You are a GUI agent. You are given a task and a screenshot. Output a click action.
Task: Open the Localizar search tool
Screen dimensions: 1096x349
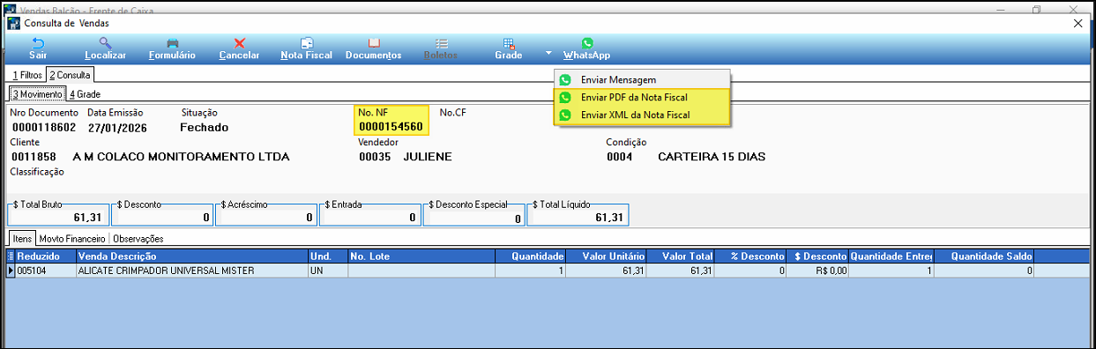click(x=105, y=48)
